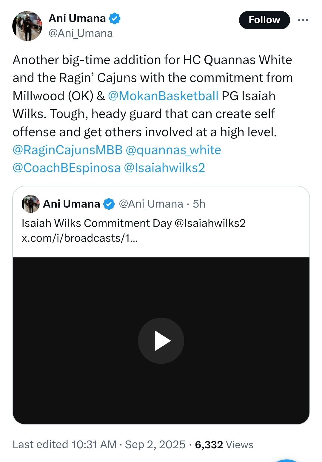
Task: Open the @Isaiahwilks2 mention in main tweet
Action: pyautogui.click(x=164, y=168)
